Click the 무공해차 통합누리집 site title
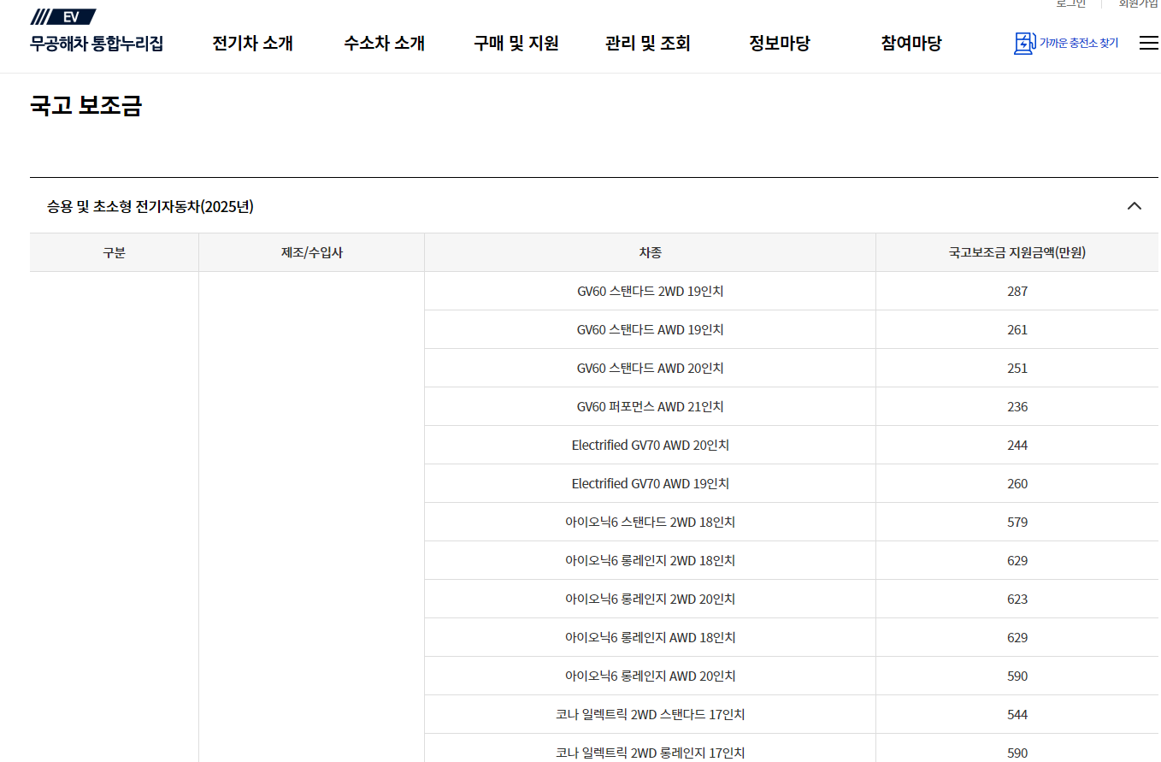Viewport: 1161px width, 762px height. [x=96, y=43]
